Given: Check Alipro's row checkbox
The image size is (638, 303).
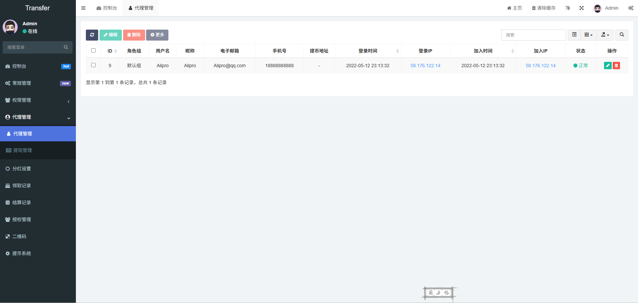Looking at the screenshot, I should click(x=93, y=65).
